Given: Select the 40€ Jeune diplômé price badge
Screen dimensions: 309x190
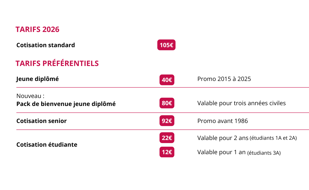Looking at the screenshot, I should [167, 80].
